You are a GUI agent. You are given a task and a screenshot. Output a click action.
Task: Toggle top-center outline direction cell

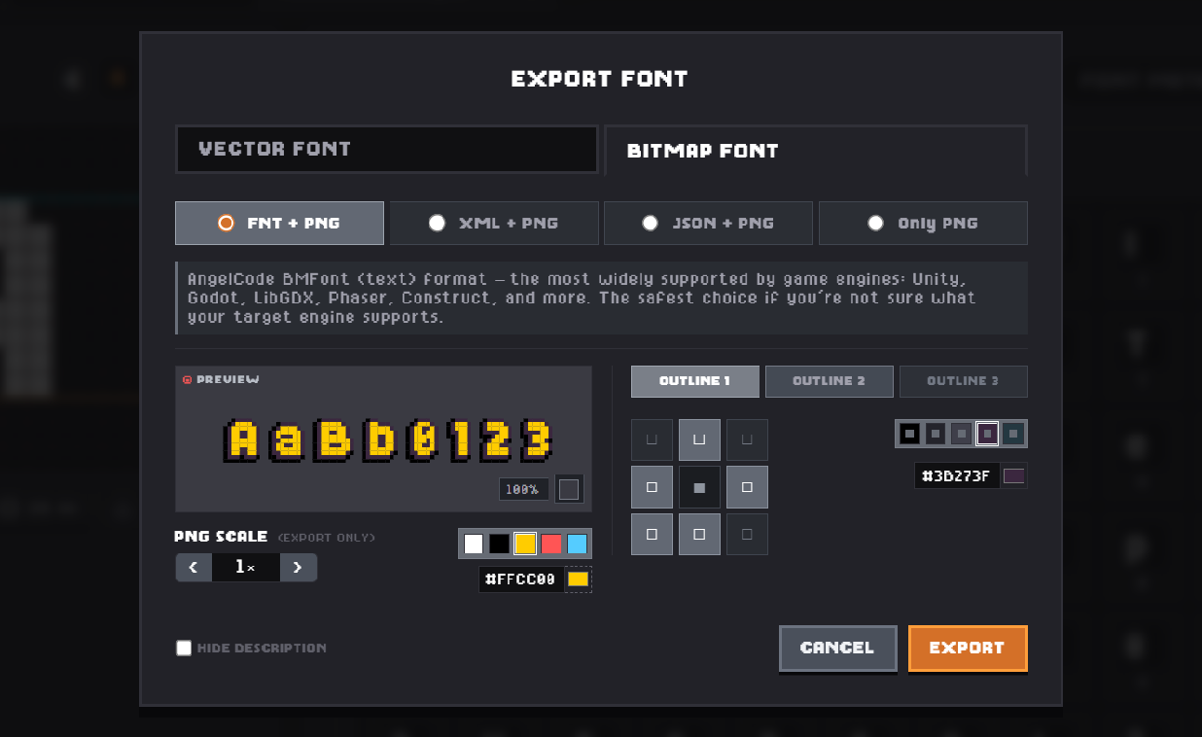click(699, 439)
